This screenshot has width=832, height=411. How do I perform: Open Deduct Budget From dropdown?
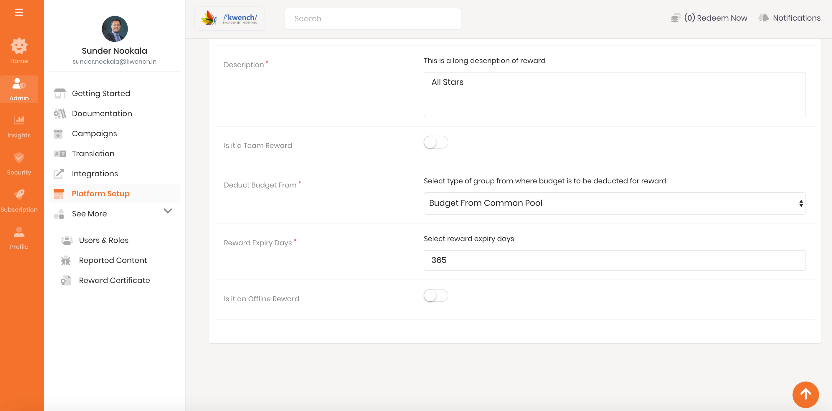pos(614,203)
